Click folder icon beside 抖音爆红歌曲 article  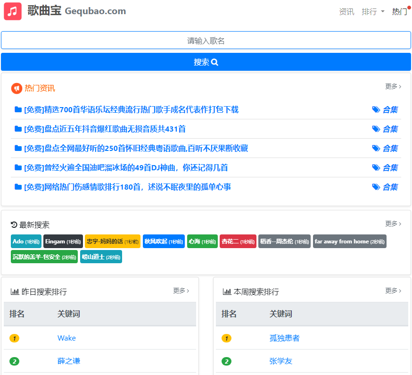pyautogui.click(x=18, y=129)
